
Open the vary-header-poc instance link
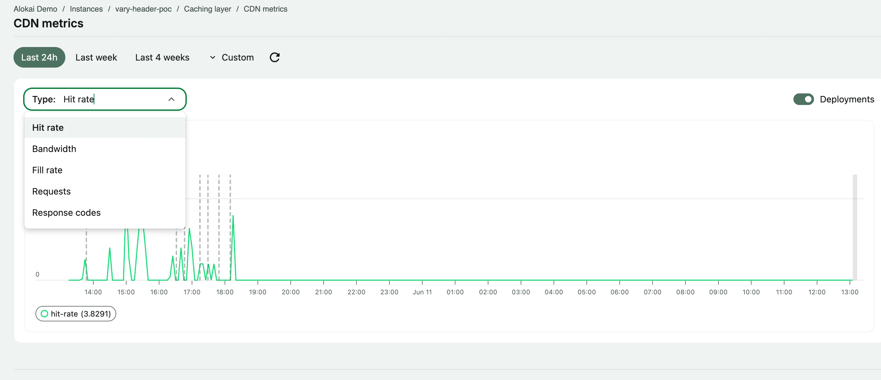click(x=143, y=9)
